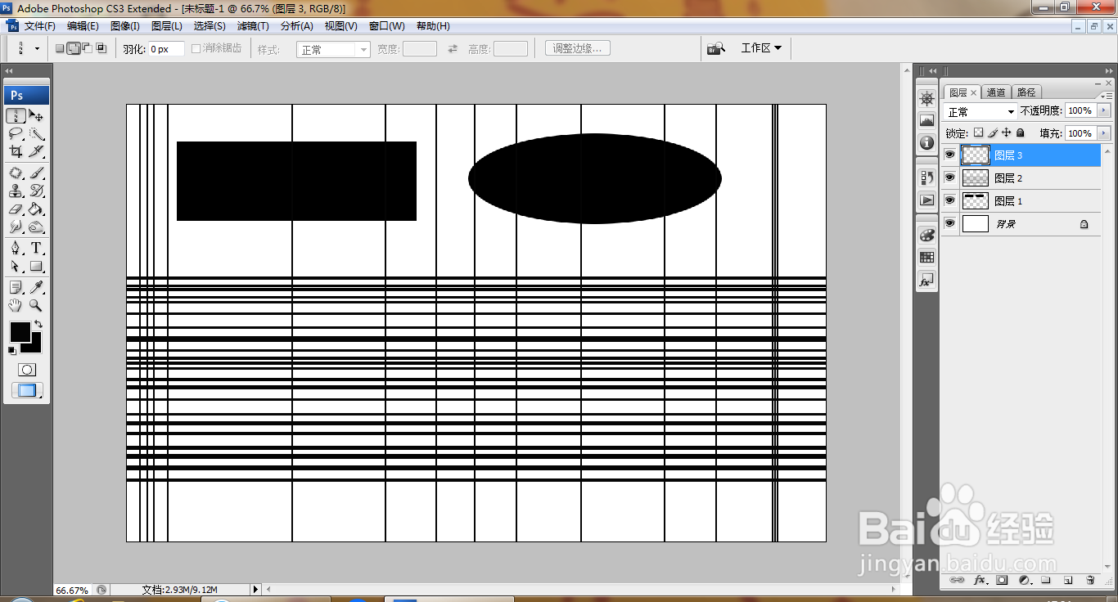Open the tool preset picker arrow

[37, 49]
